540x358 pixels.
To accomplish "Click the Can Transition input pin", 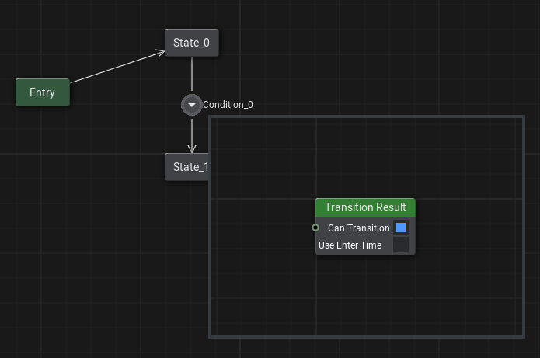I will (315, 228).
